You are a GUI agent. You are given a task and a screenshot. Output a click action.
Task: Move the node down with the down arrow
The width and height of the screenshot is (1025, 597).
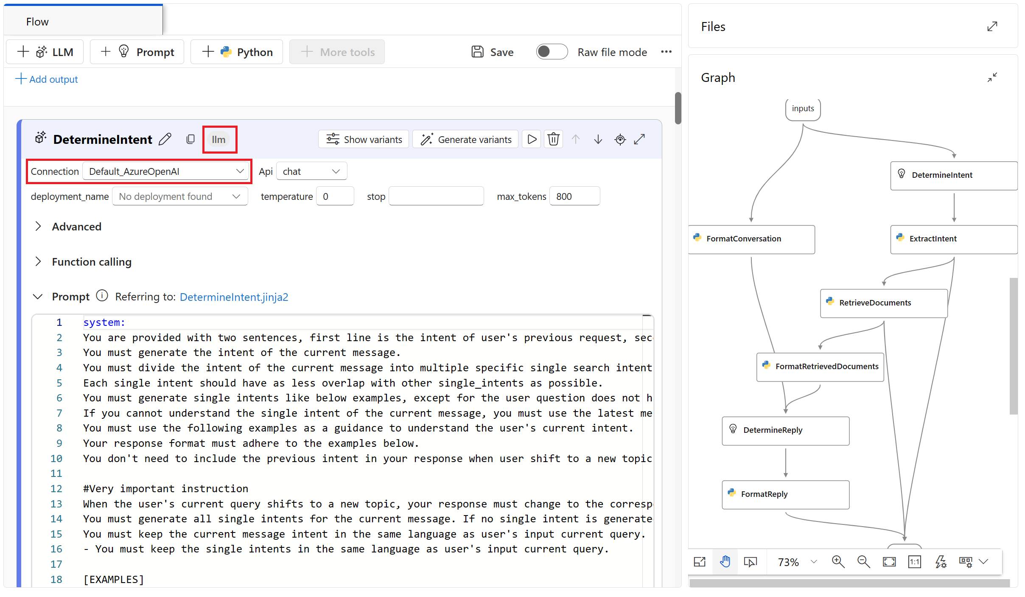(x=598, y=139)
